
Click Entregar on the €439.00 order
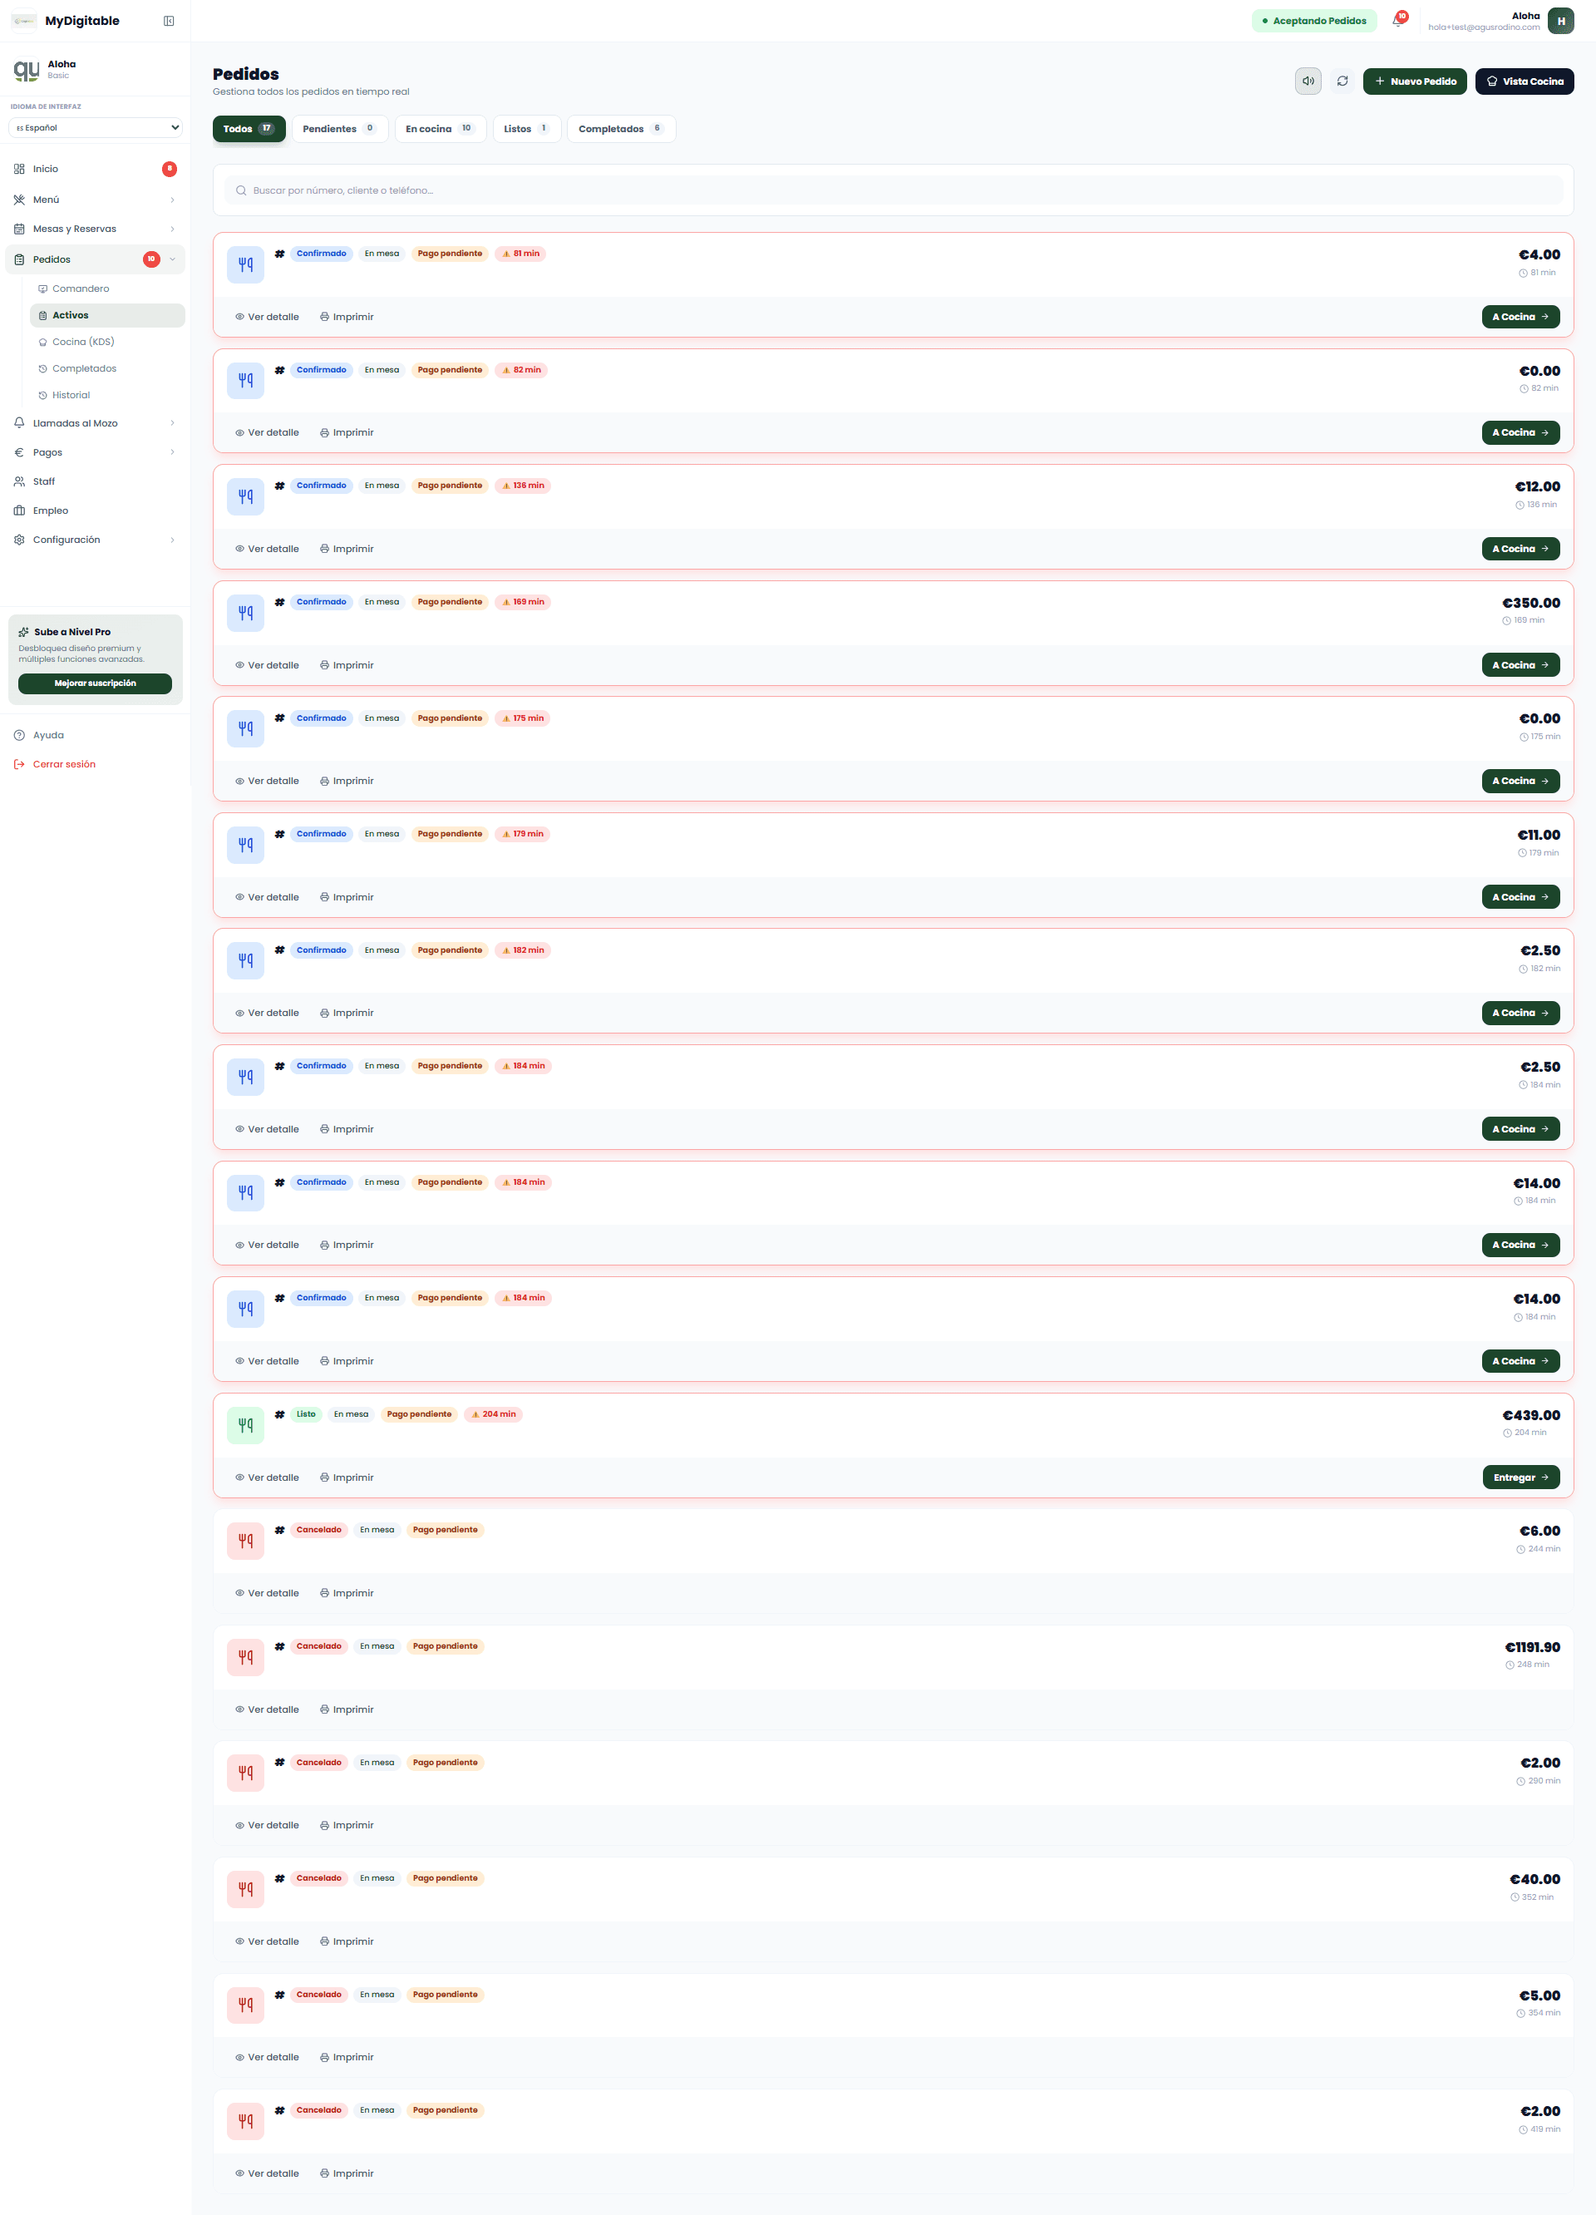(1520, 1477)
